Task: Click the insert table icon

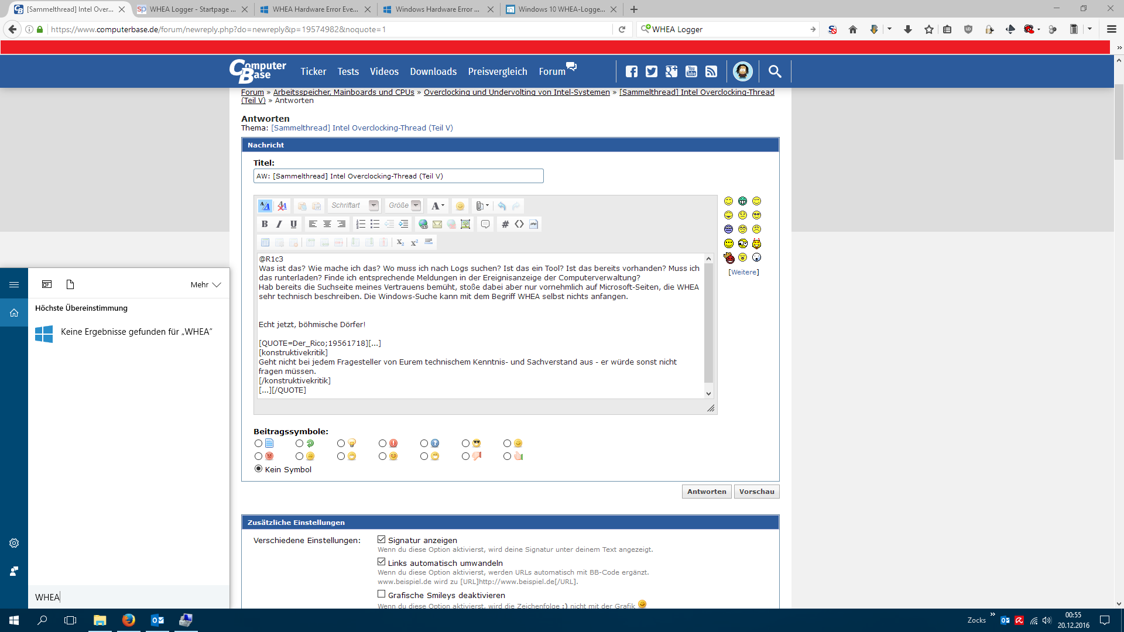Action: pos(265,242)
